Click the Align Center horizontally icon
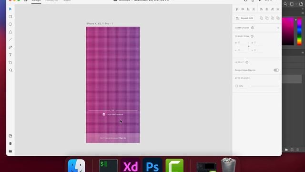 pyautogui.click(x=267, y=9)
